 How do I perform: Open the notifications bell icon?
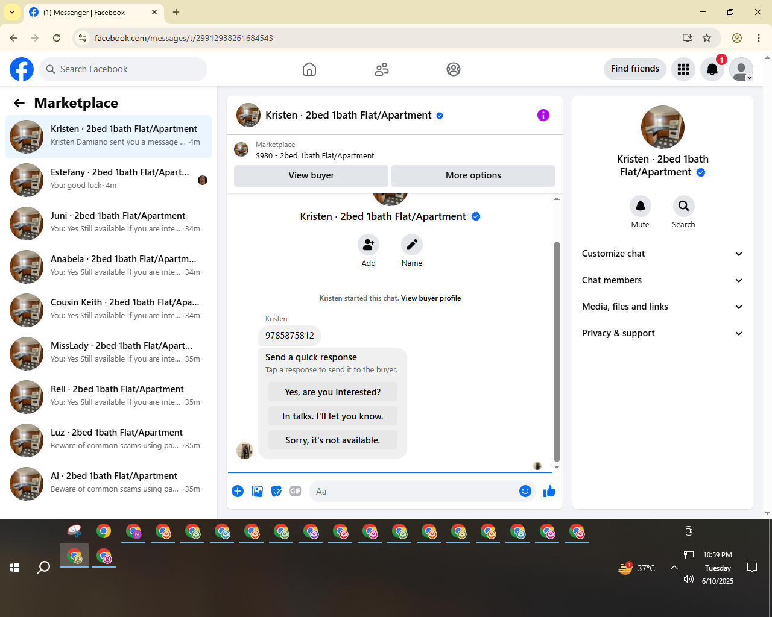coord(712,69)
